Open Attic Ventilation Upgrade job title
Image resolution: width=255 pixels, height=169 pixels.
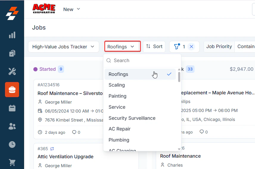(x=65, y=157)
